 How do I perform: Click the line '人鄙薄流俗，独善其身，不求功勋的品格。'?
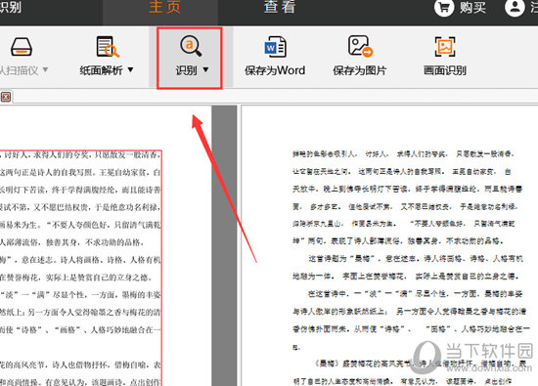point(70,242)
